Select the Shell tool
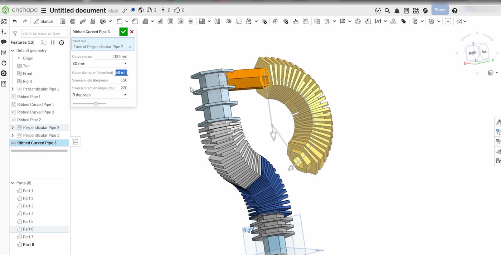The height and width of the screenshot is (255, 501). point(170,21)
